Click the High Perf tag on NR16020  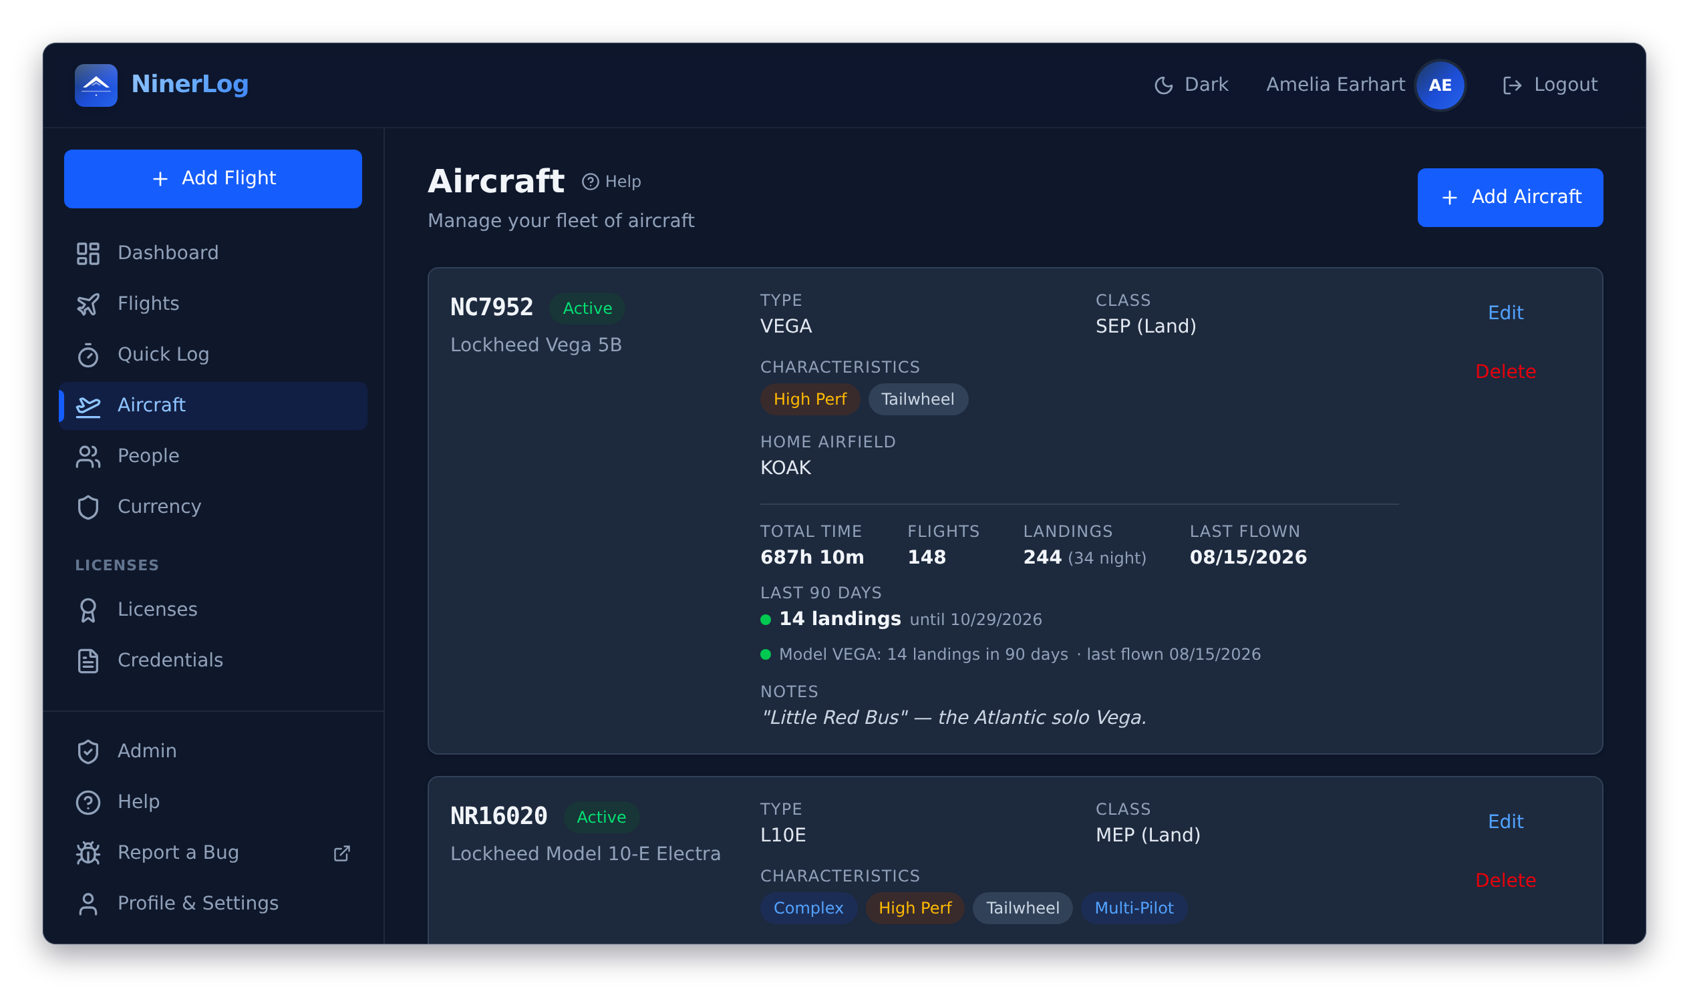click(915, 909)
